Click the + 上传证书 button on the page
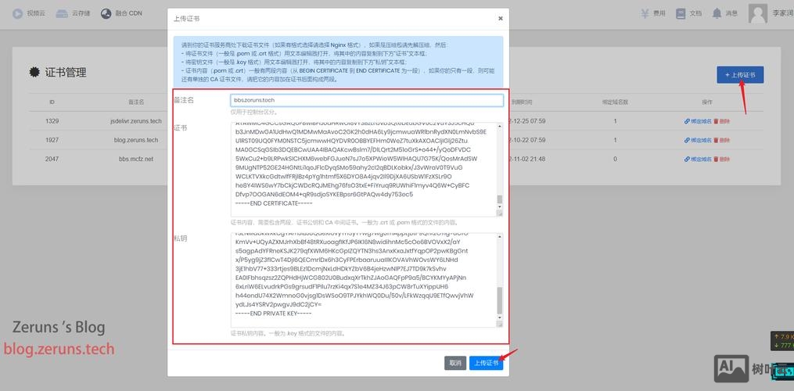The width and height of the screenshot is (794, 391). [x=739, y=75]
